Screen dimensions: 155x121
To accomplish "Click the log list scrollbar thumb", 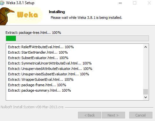I will 145,92.
